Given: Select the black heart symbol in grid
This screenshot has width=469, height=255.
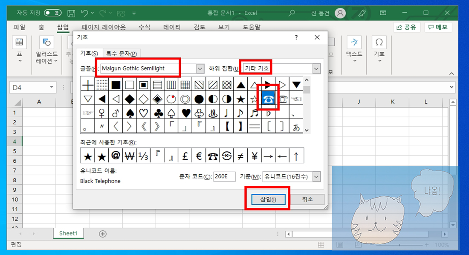Looking at the screenshot, I should [x=185, y=113].
